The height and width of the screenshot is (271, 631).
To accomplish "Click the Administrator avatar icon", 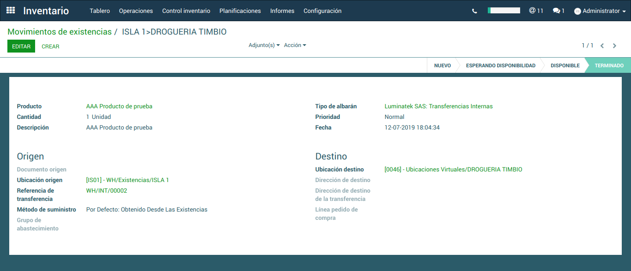I will pos(577,11).
